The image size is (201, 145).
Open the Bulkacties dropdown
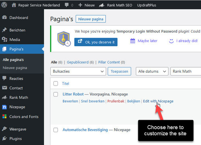[78, 71]
